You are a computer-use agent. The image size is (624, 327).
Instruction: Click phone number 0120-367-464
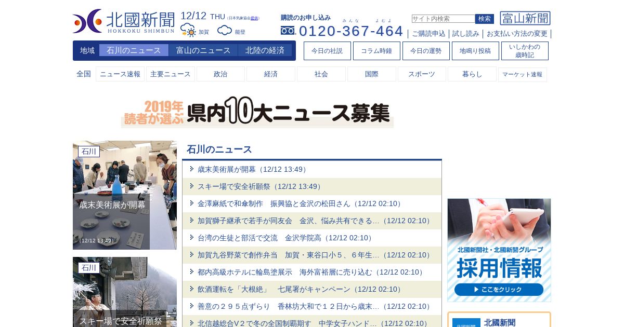(351, 31)
